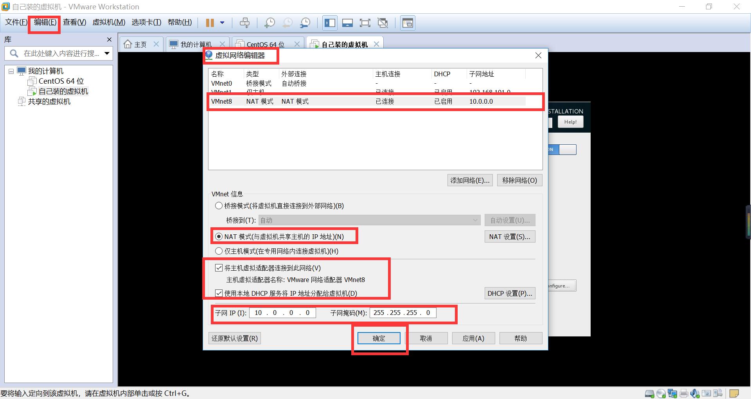751x399 pixels.
Task: Click the USB device status bar icon
Action: tap(718, 394)
